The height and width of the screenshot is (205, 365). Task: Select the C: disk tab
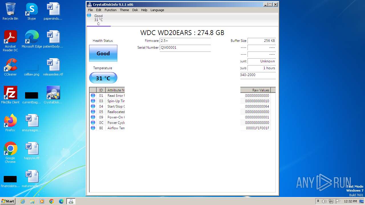point(99,20)
